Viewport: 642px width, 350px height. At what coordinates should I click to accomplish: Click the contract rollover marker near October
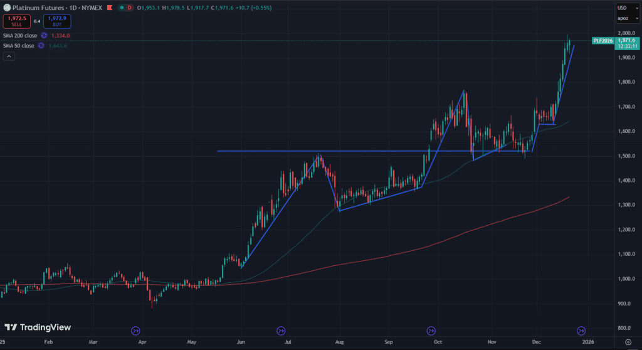[x=431, y=331]
